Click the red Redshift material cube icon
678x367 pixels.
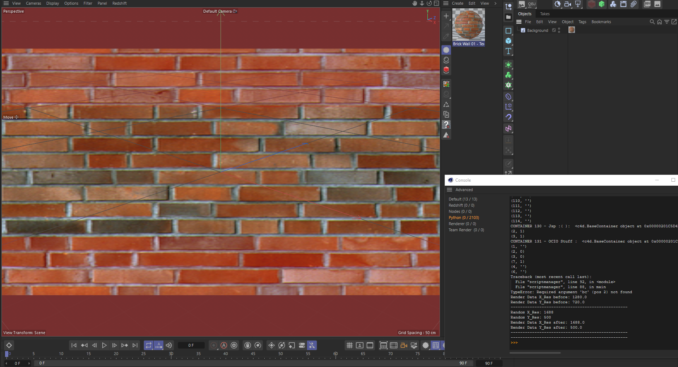pyautogui.click(x=446, y=70)
